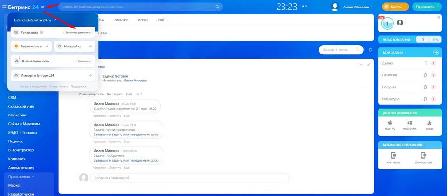Open the Делаю tasks row
Image resolution: width=447 pixels, height=196 pixels.
410,63
